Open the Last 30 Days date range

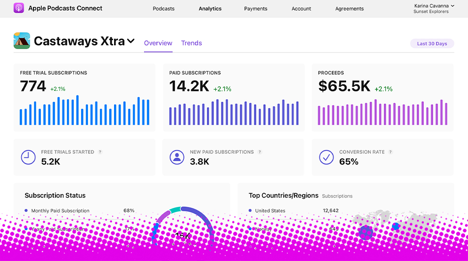432,44
